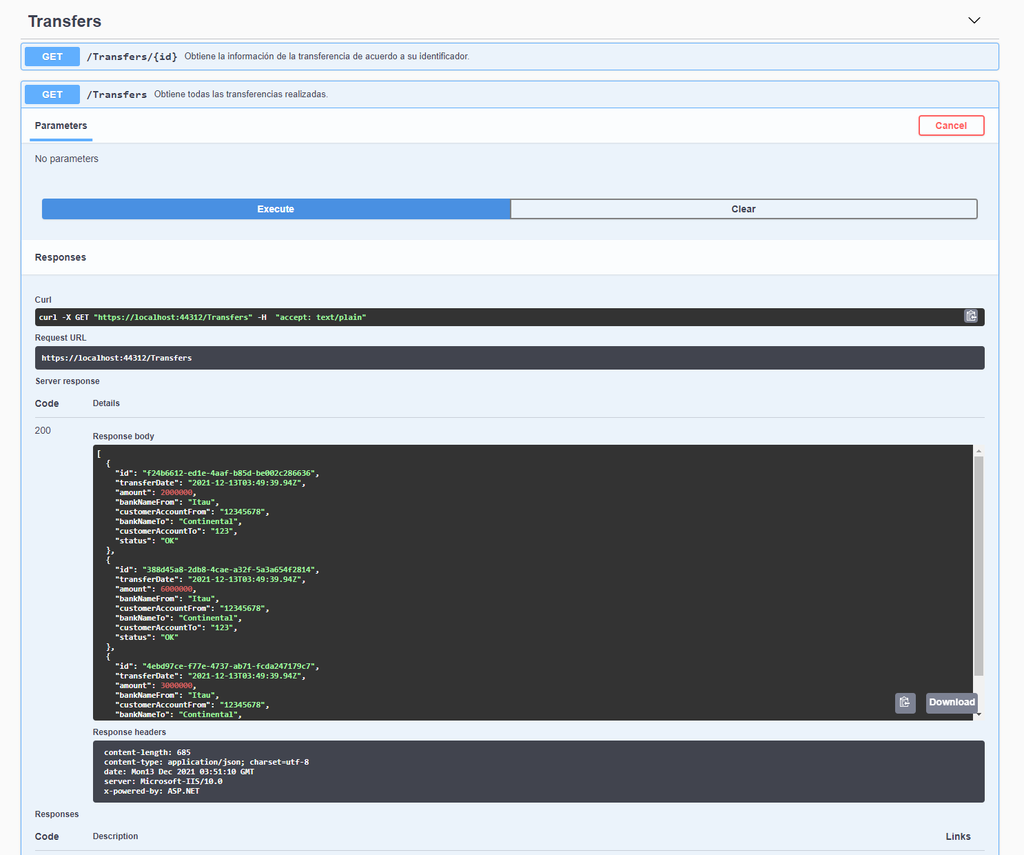1024x855 pixels.
Task: Collapse the Transfers section with the chevron
Action: 974,21
